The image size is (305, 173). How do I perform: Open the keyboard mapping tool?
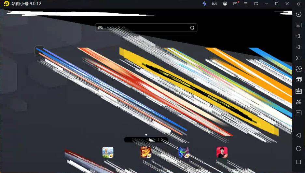[x=298, y=25]
